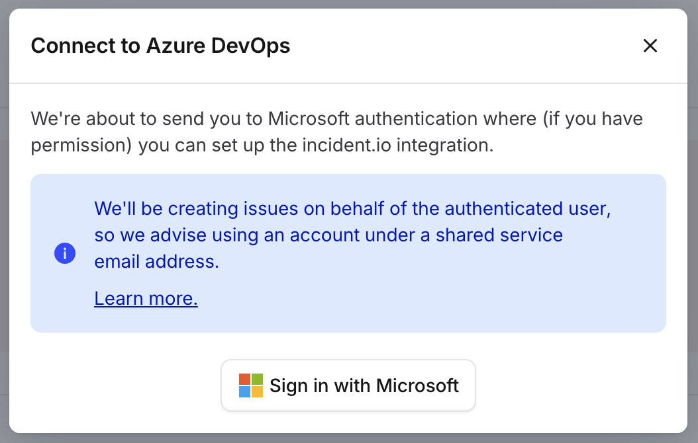Open the Learn more link
Viewport: 698px width, 443px height.
146,298
